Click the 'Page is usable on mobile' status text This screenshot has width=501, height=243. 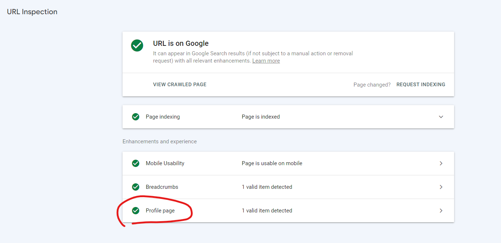click(272, 163)
